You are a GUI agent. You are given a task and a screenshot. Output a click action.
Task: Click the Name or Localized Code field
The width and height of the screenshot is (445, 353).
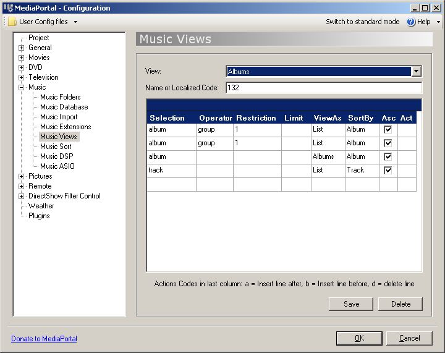coord(323,88)
